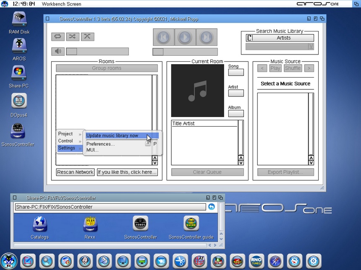
Task: Click the Clear Queue button
Action: click(207, 172)
